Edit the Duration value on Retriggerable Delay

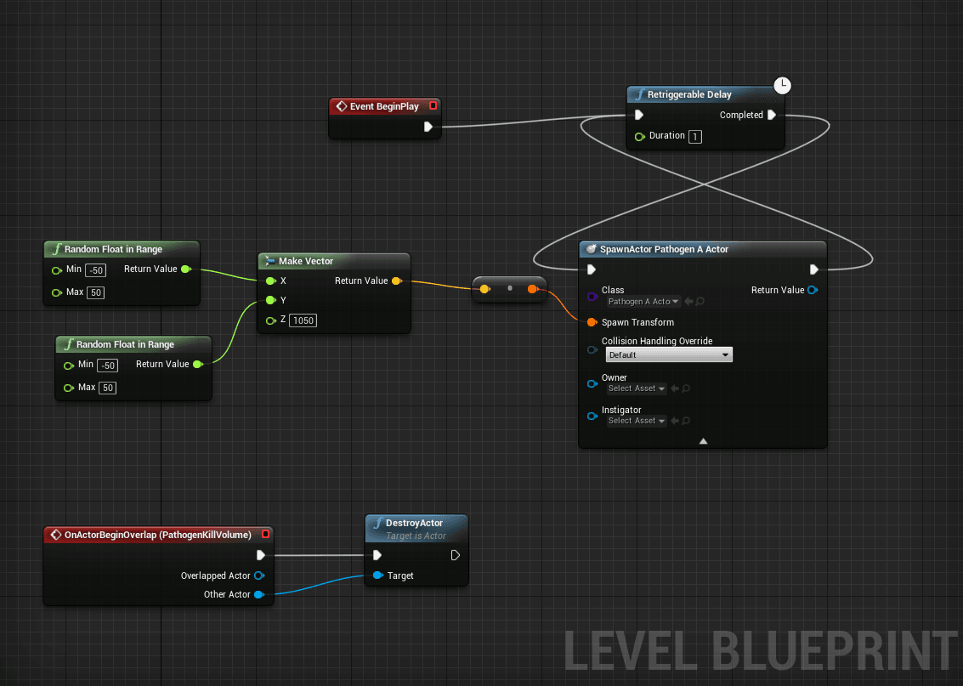tap(696, 136)
